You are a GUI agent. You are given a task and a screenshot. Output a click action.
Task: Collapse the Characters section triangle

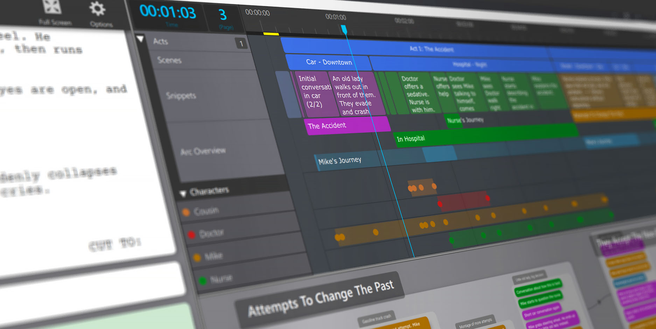click(183, 193)
